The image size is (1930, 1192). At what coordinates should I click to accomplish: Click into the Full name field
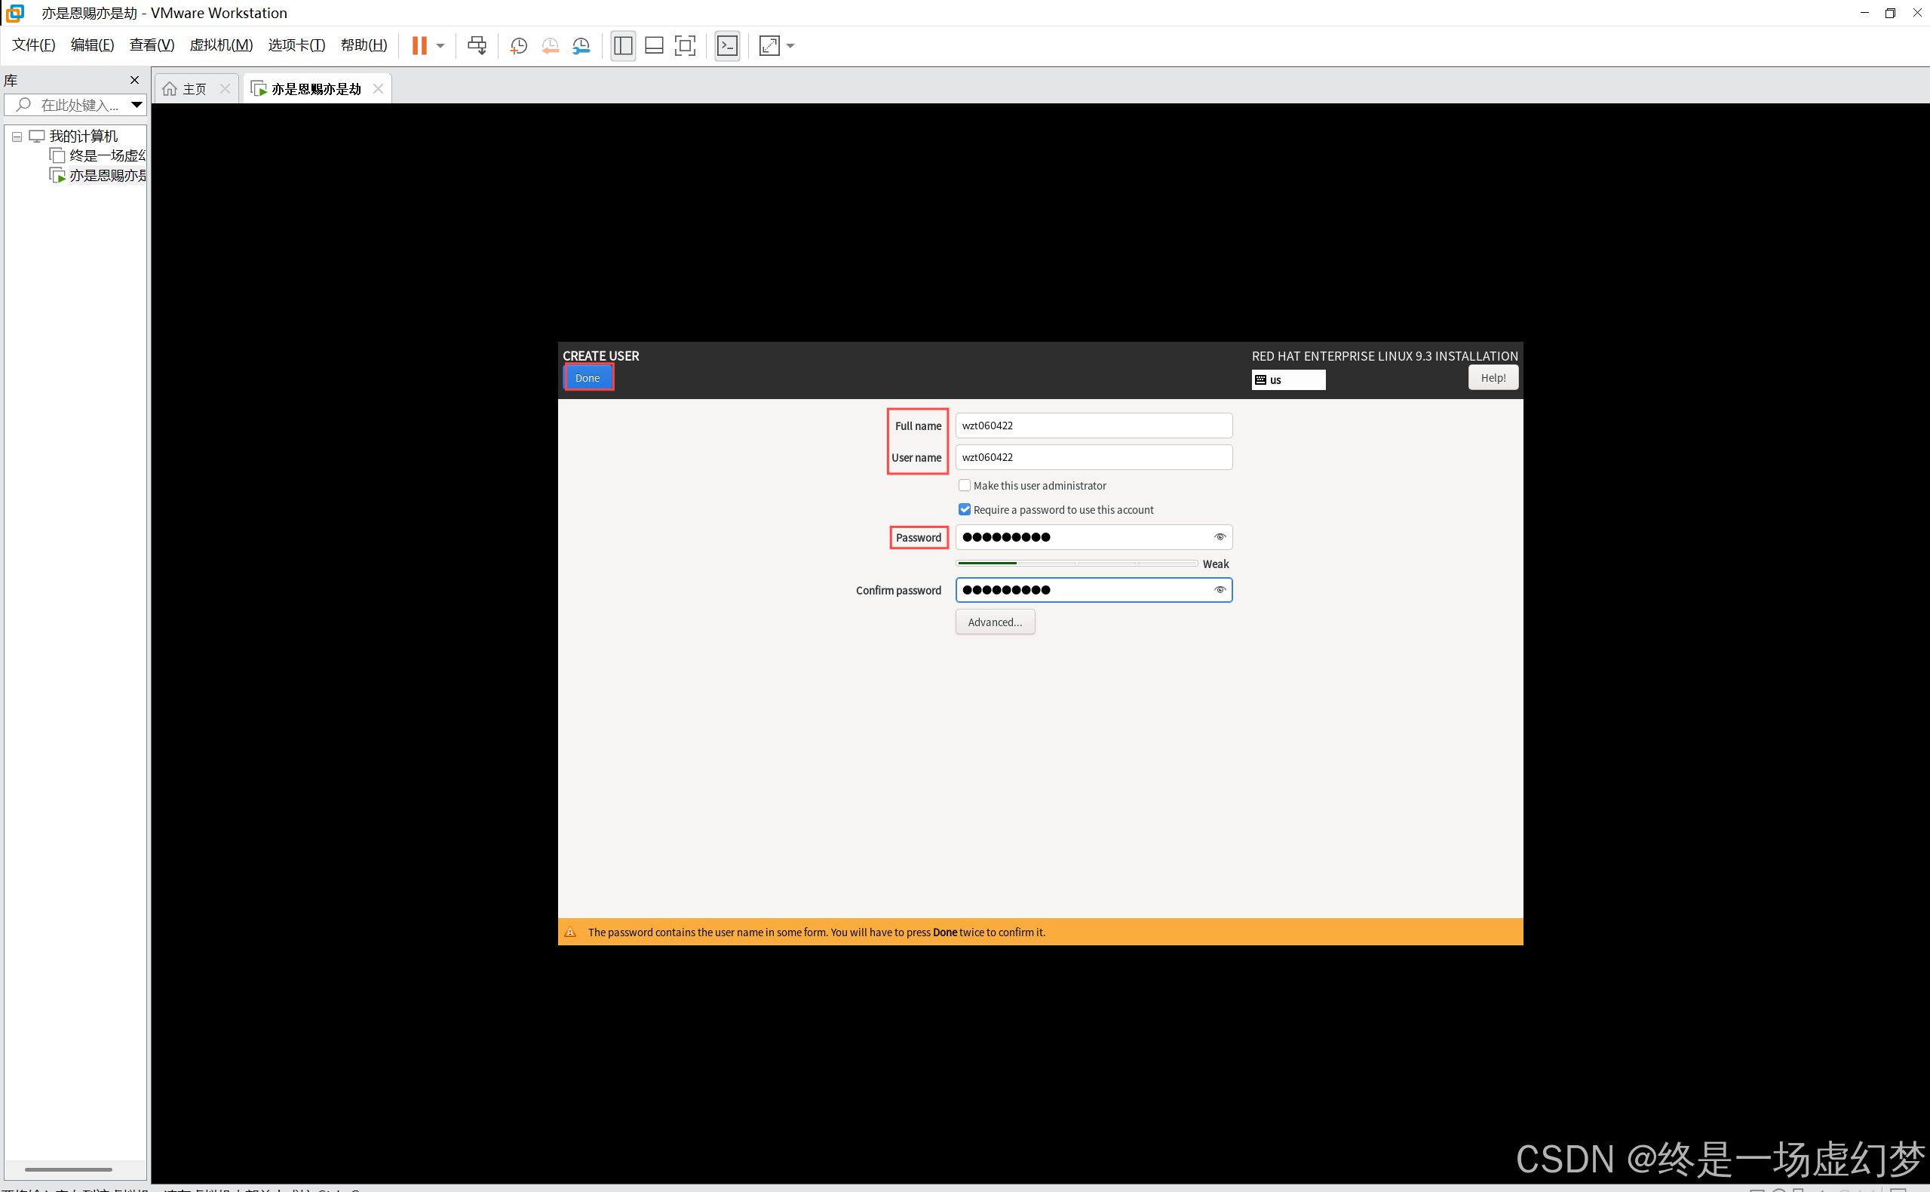(1093, 425)
